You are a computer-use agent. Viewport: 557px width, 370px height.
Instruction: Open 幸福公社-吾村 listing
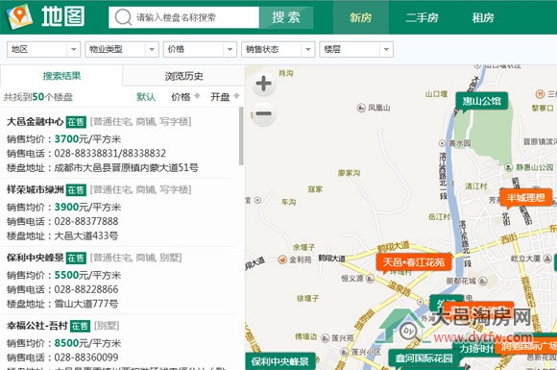(37, 326)
